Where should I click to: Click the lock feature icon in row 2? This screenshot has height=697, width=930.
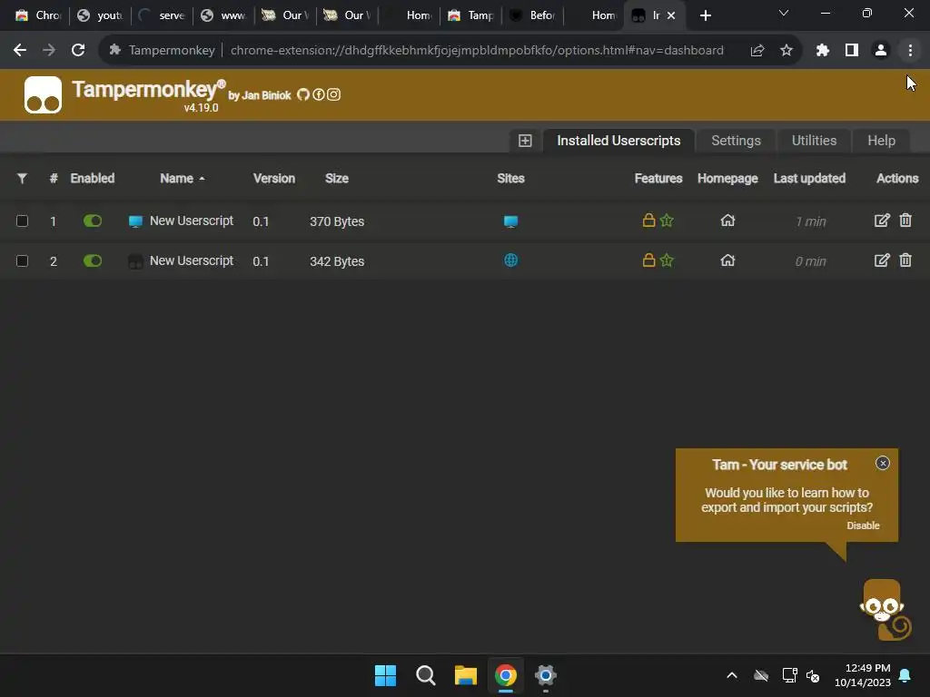(648, 260)
